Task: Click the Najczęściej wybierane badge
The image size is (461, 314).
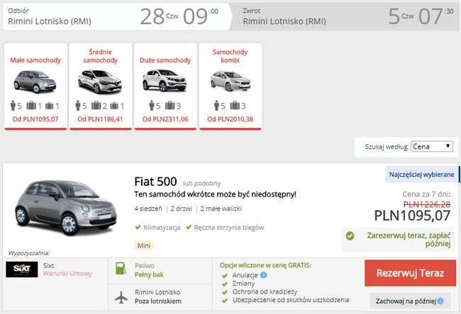Action: coord(421,175)
